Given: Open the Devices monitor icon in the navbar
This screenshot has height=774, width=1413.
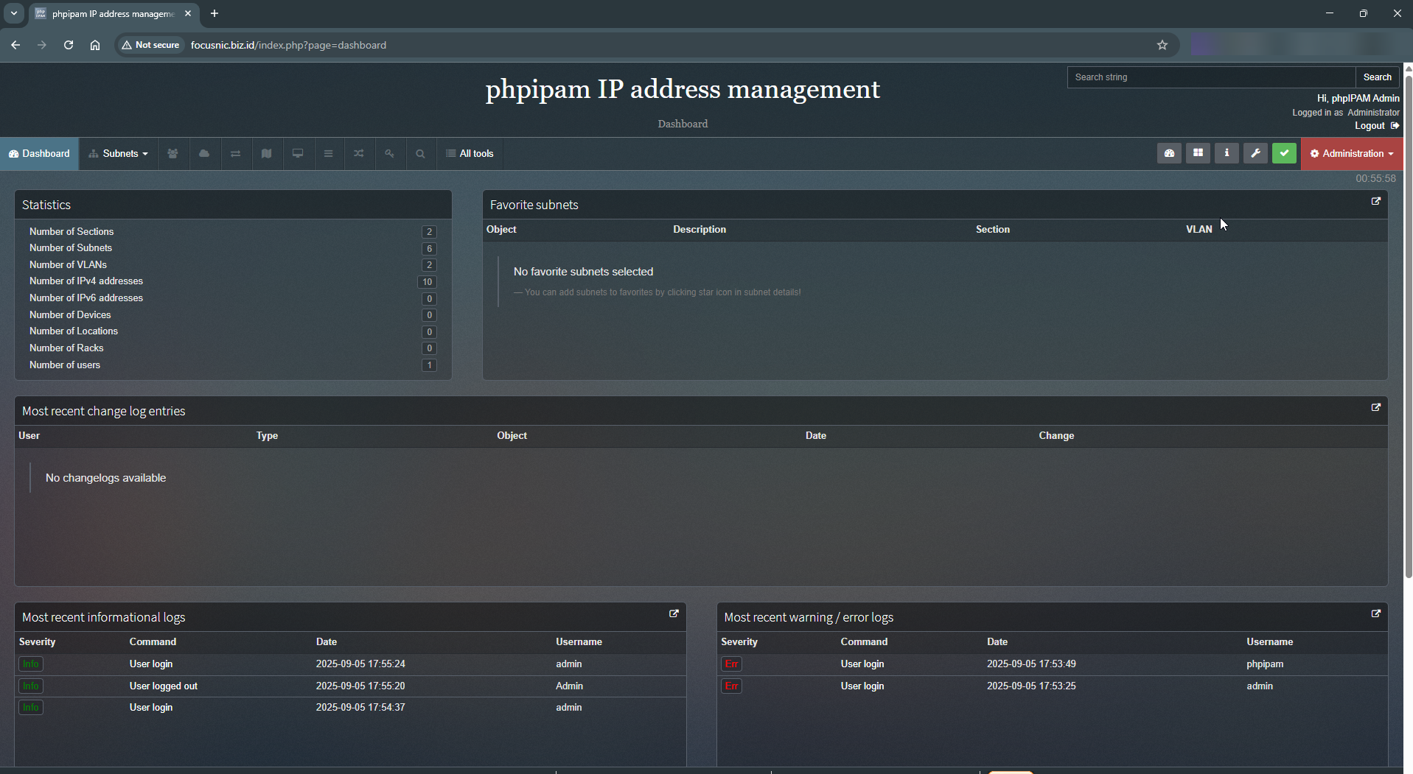Looking at the screenshot, I should click(x=298, y=154).
